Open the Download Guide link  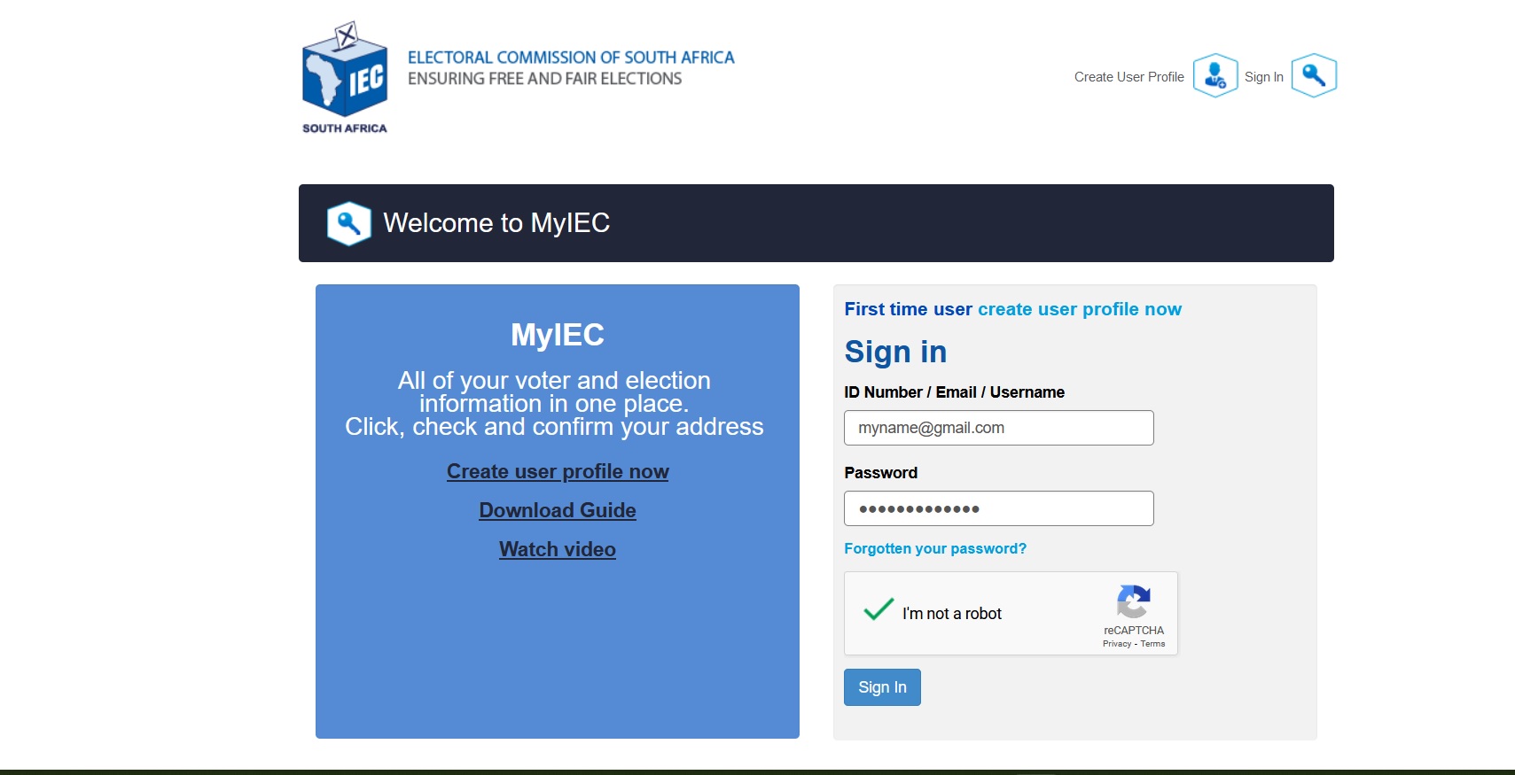558,510
